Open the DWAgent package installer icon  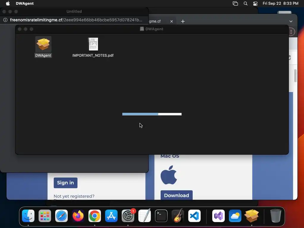[x=43, y=45]
